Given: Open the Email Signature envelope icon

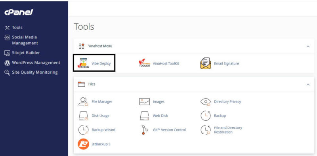Looking at the screenshot, I should pos(206,63).
